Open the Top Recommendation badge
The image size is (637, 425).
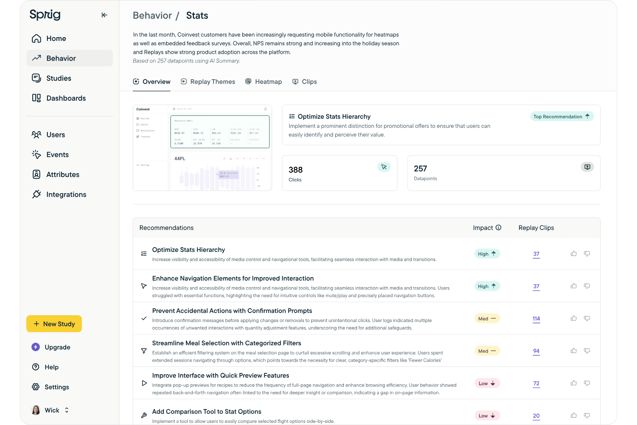point(561,117)
